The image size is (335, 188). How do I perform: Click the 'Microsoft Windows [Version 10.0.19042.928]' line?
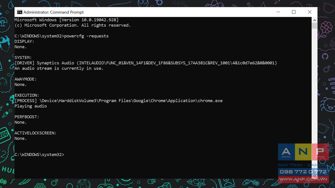coord(67,20)
